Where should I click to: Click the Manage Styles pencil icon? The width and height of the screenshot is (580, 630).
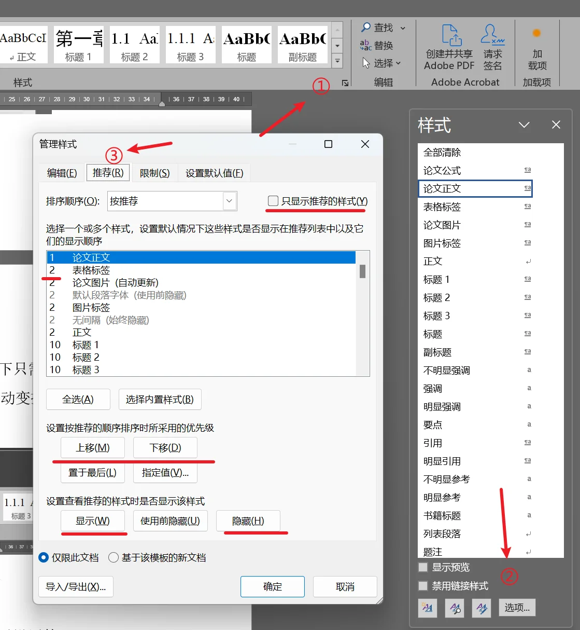click(x=482, y=608)
